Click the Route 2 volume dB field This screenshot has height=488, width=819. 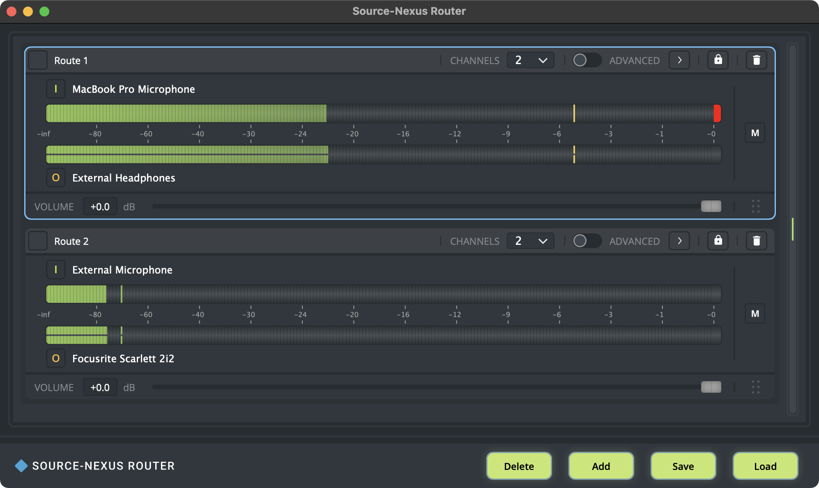pos(100,387)
